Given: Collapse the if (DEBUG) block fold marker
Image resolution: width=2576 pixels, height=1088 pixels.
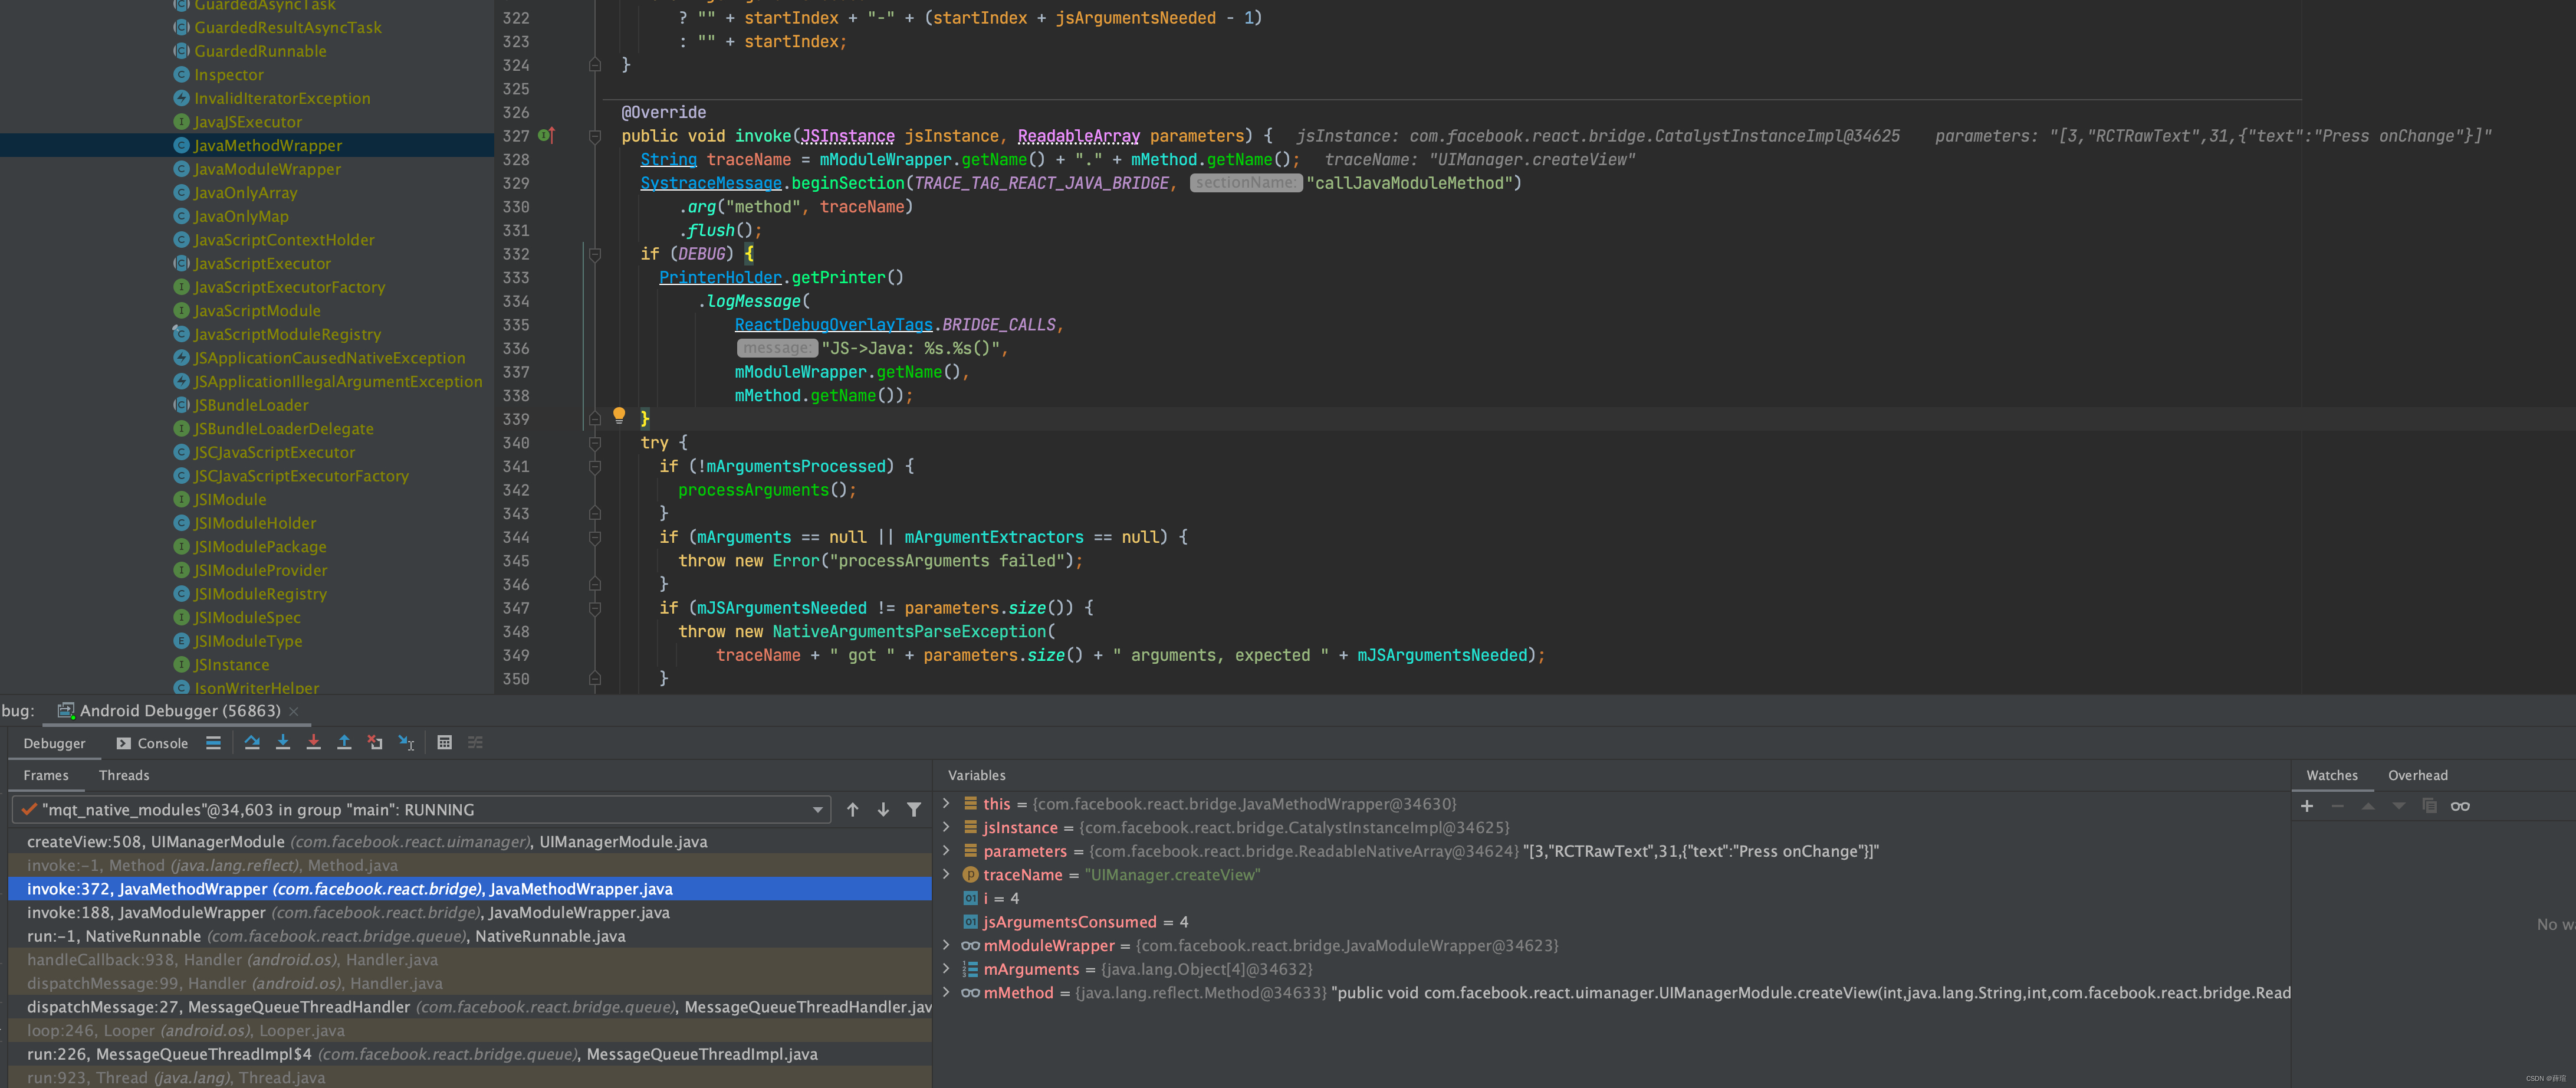Looking at the screenshot, I should click(x=595, y=254).
